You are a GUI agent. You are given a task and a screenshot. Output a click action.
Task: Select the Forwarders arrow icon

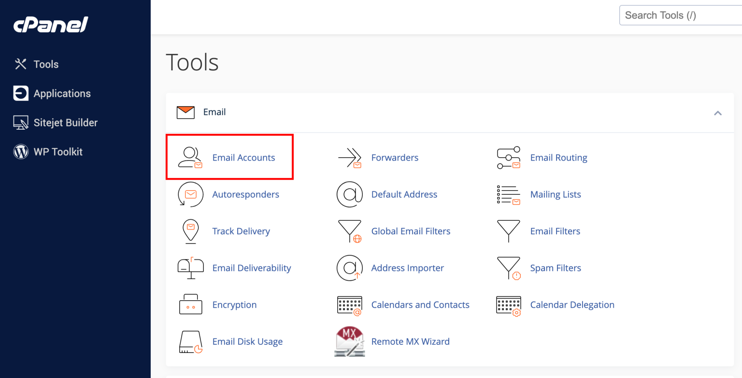pyautogui.click(x=350, y=157)
